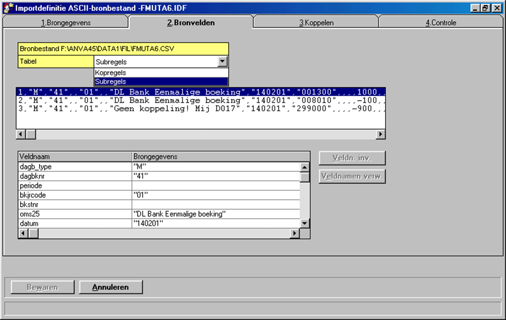Click the Veldn. inv. button
Image resolution: width=506 pixels, height=320 pixels.
click(x=352, y=158)
